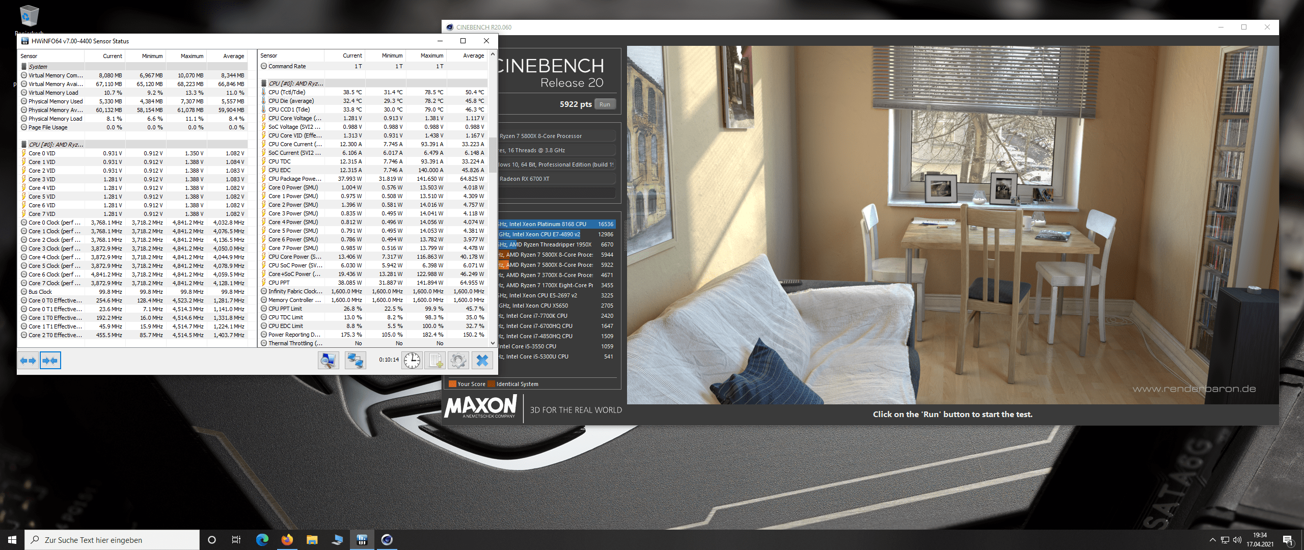Click Maximum column header in right pane
This screenshot has height=550, width=1304.
[426, 56]
